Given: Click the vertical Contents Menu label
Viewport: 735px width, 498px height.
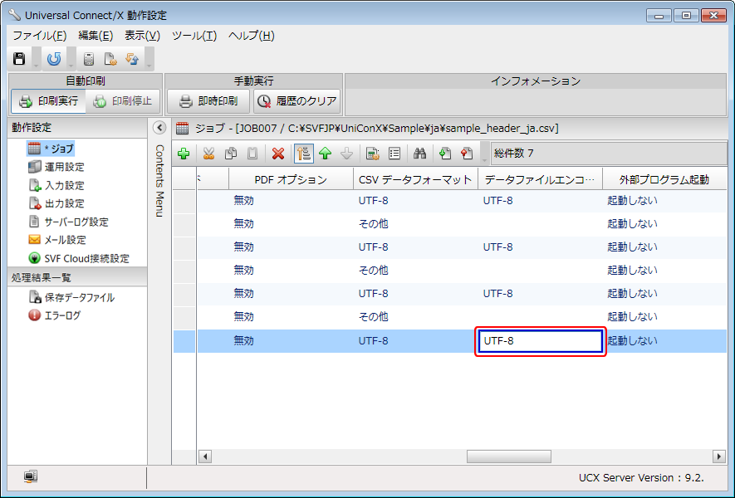Looking at the screenshot, I should [159, 180].
